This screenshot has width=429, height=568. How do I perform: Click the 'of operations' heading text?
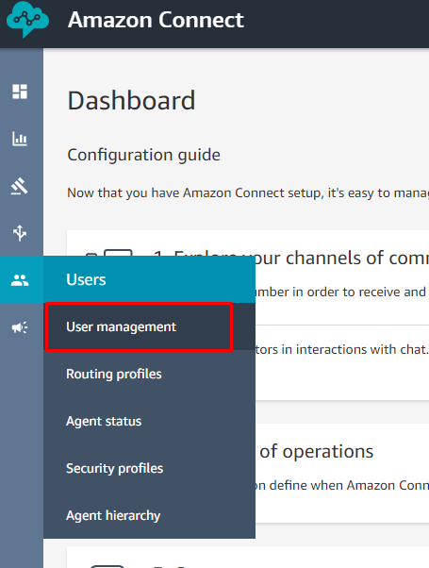click(x=317, y=451)
